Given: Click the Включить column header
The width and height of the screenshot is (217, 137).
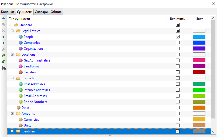Looking at the screenshot, I should click(177, 19).
